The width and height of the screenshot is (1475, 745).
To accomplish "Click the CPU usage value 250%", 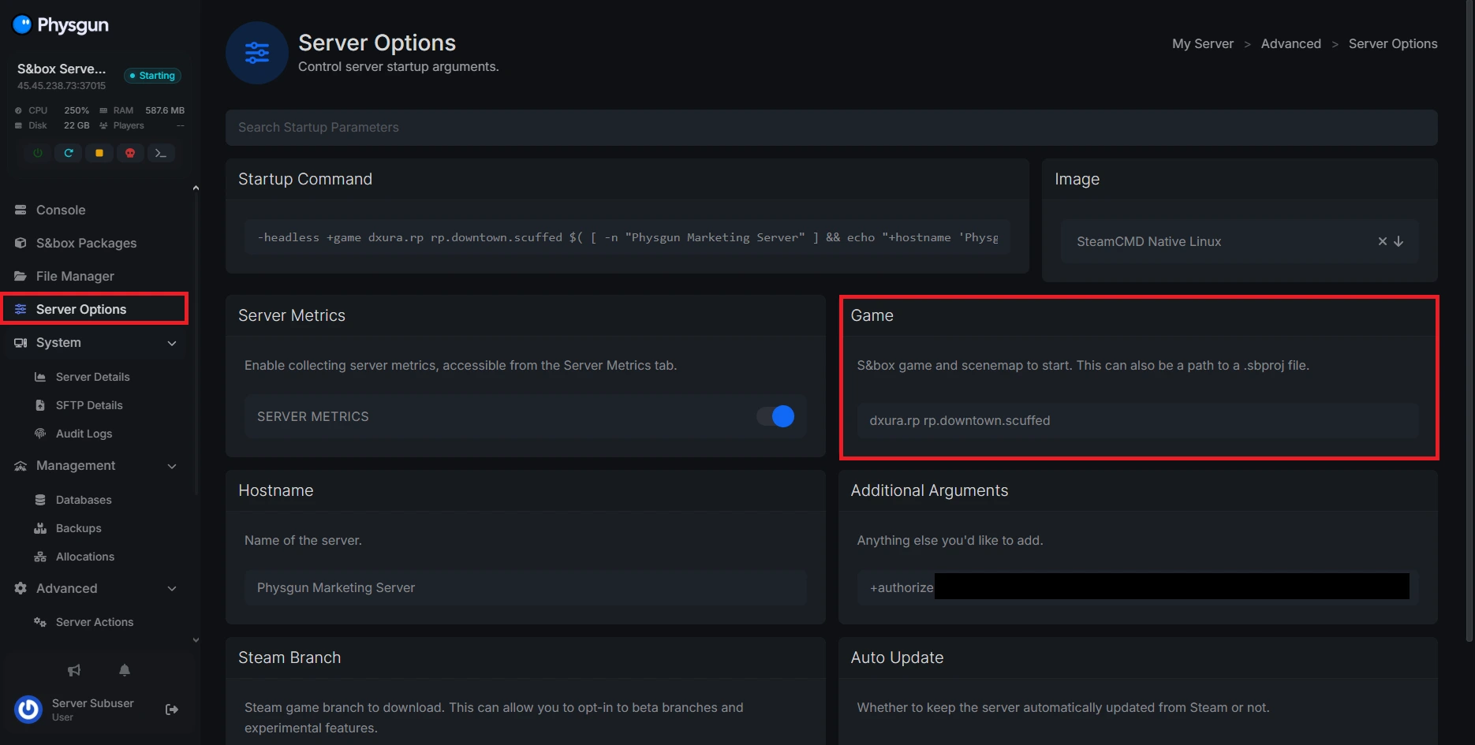I will (x=77, y=110).
